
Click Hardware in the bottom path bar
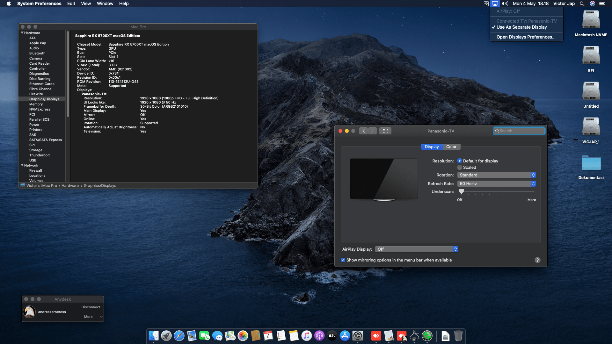pos(70,185)
